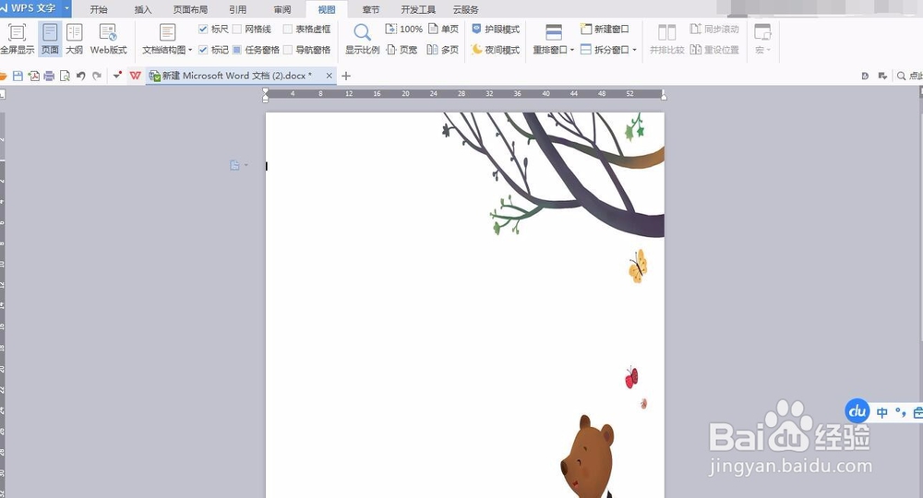Expand the 重排窗口 dropdown arrow
Viewport: 923px width, 498px height.
[572, 51]
